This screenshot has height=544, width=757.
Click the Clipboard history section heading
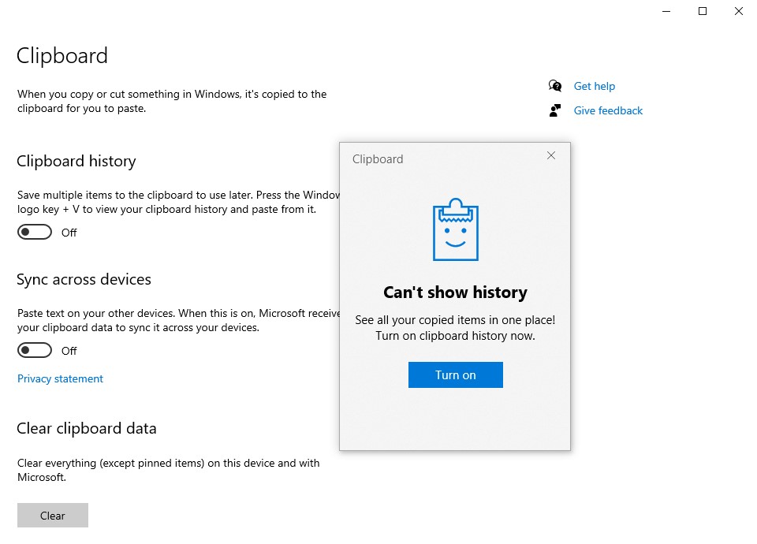[76, 161]
